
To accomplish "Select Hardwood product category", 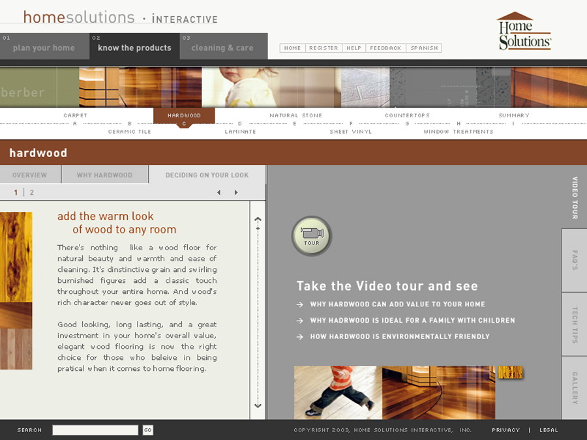I will (x=184, y=115).
